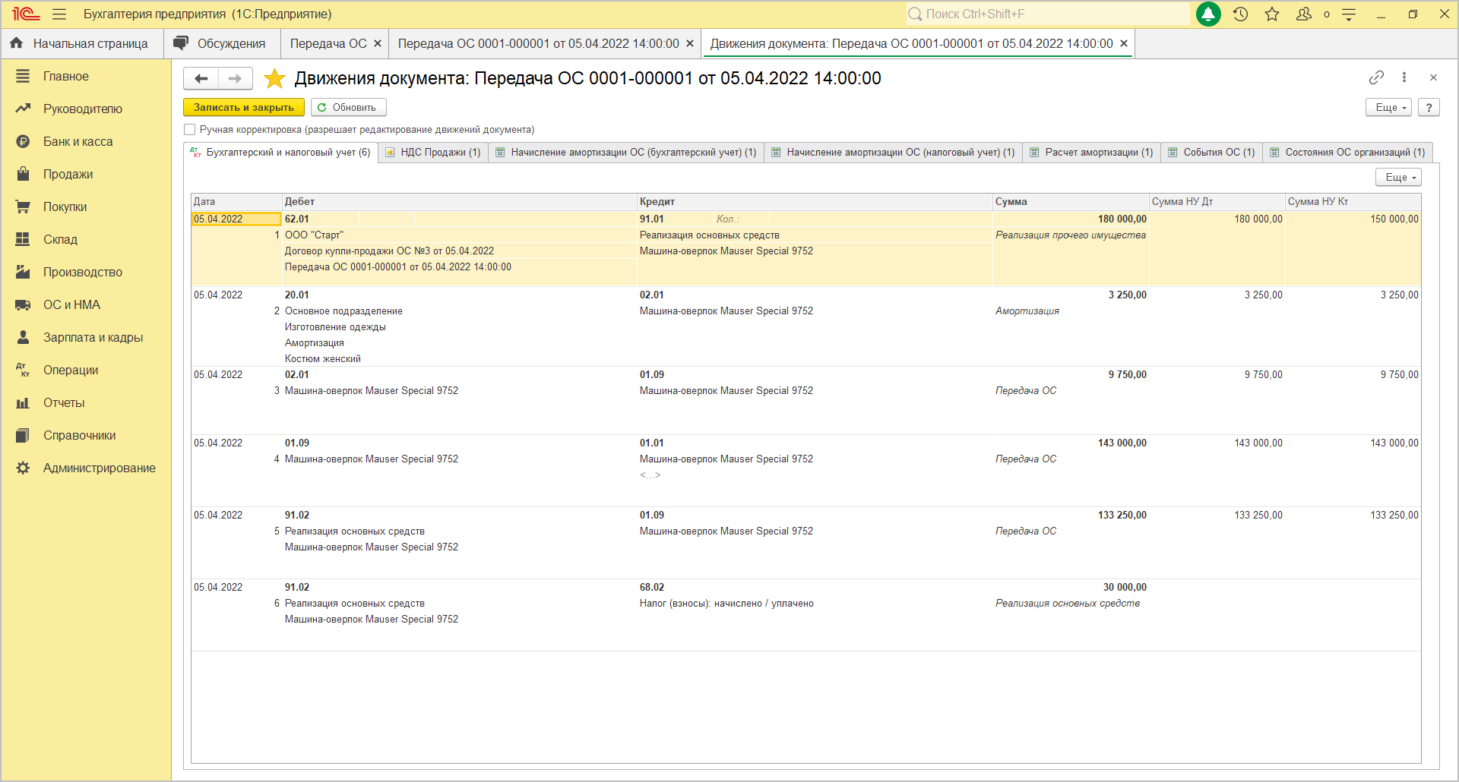Image resolution: width=1459 pixels, height=782 pixels.
Task: Toggle the yellow favorite star by the title
Action: [x=274, y=78]
